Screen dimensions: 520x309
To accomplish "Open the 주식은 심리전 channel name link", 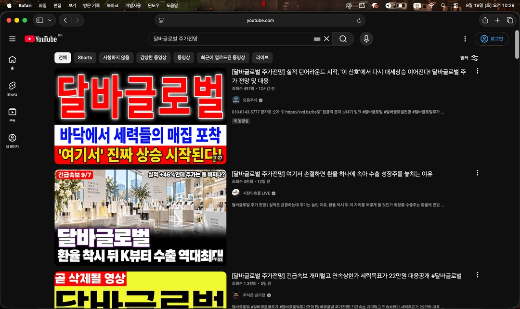I will coord(254,295).
